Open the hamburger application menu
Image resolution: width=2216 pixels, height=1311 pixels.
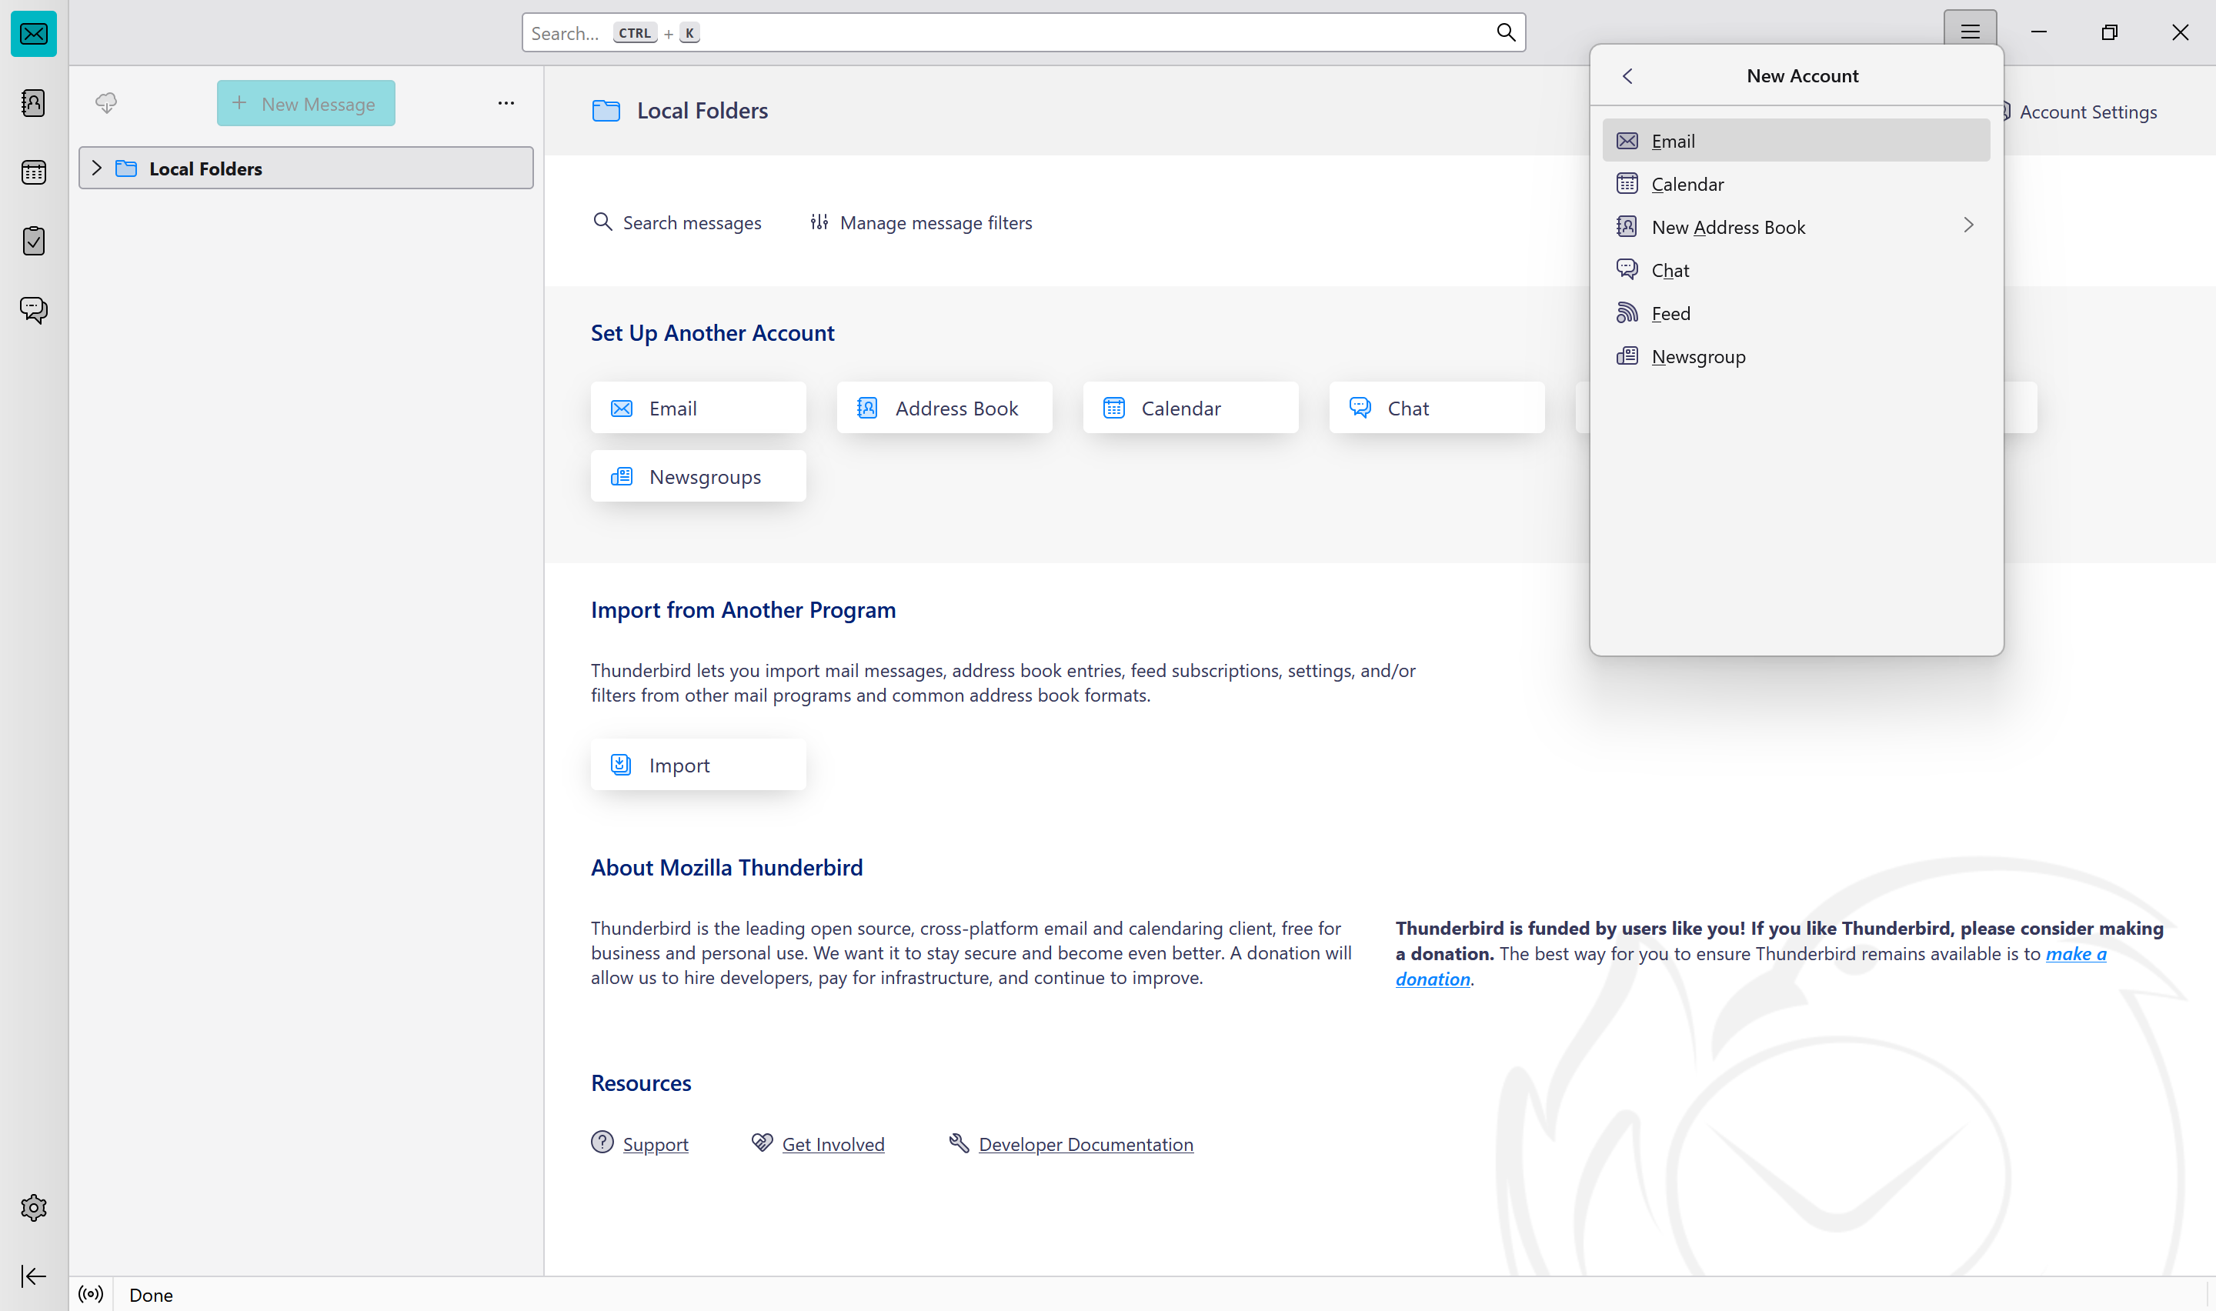pyautogui.click(x=1970, y=32)
